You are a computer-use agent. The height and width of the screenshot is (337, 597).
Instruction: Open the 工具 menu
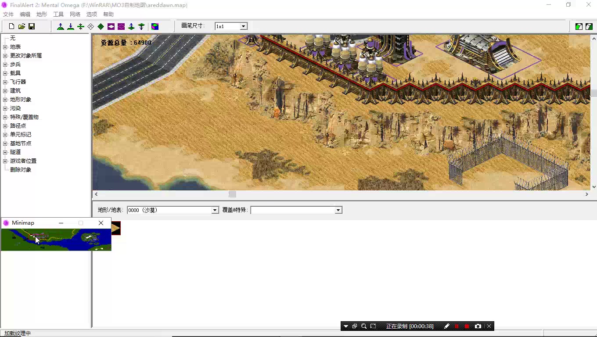pos(58,14)
